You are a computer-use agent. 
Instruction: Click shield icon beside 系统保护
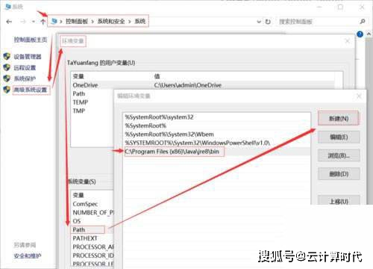7,78
